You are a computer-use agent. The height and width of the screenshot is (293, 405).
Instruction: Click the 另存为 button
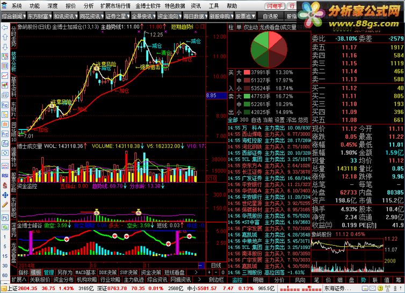64,273
